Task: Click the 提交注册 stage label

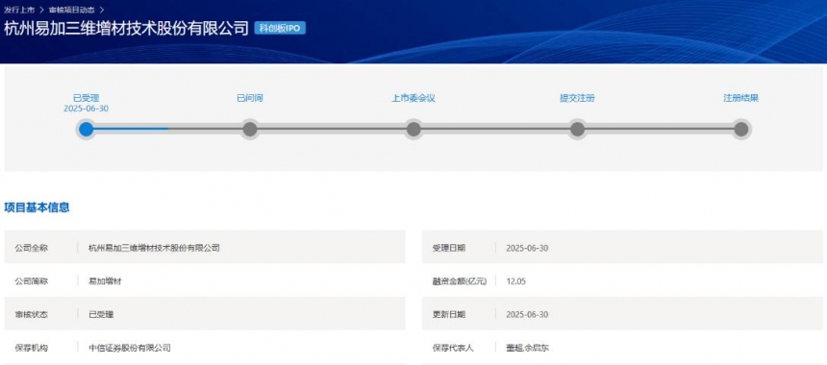Action: coord(578,98)
